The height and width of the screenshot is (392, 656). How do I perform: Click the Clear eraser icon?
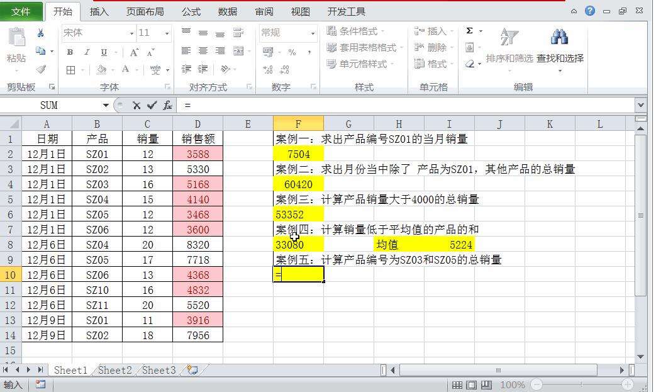click(470, 64)
